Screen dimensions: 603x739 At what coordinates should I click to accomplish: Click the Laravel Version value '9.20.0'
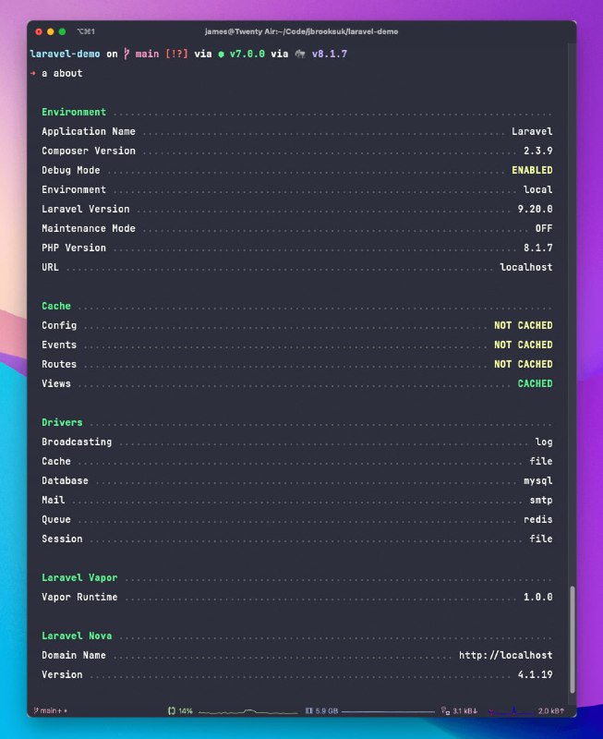click(536, 209)
